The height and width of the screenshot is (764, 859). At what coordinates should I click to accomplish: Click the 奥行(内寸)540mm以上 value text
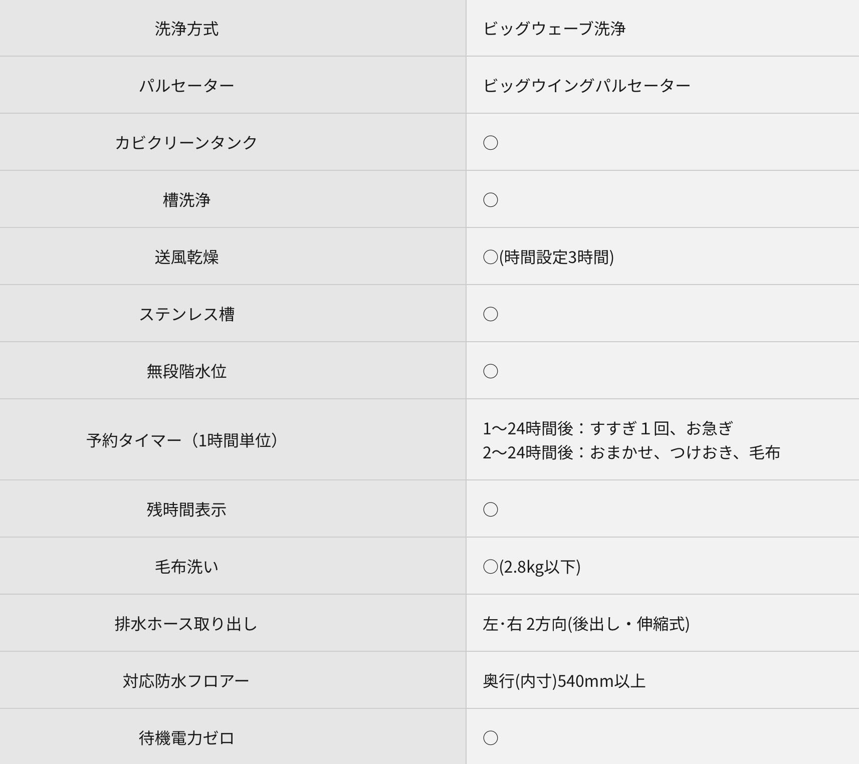pos(564,681)
